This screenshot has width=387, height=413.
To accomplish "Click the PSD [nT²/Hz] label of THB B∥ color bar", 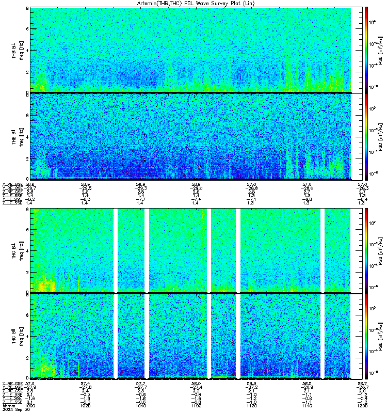I will 380,137.
